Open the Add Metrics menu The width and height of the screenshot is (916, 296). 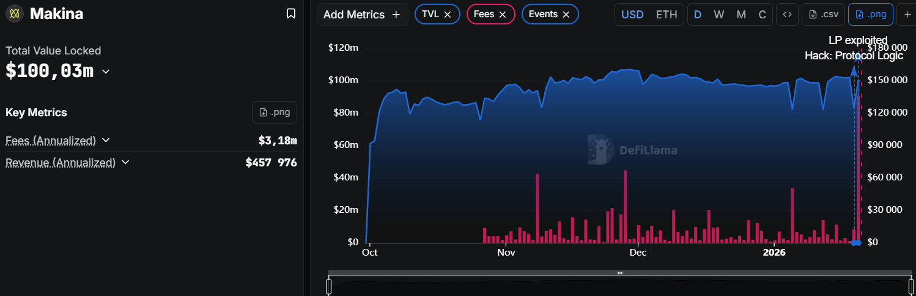click(x=361, y=15)
